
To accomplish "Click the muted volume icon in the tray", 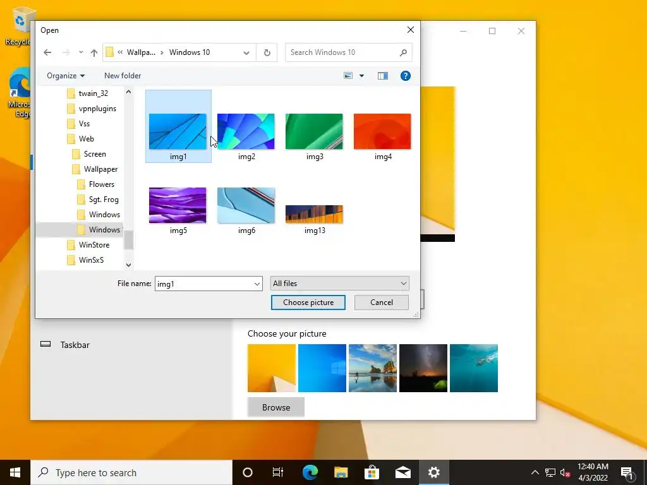I will (x=565, y=472).
